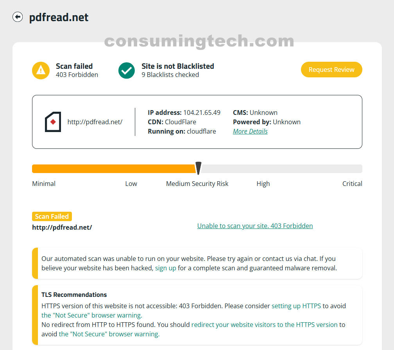Click the back arrow icon
The height and width of the screenshot is (350, 394).
point(18,17)
